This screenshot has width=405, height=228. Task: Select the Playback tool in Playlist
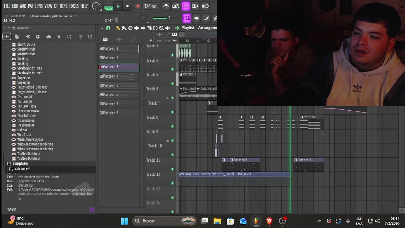(168, 28)
